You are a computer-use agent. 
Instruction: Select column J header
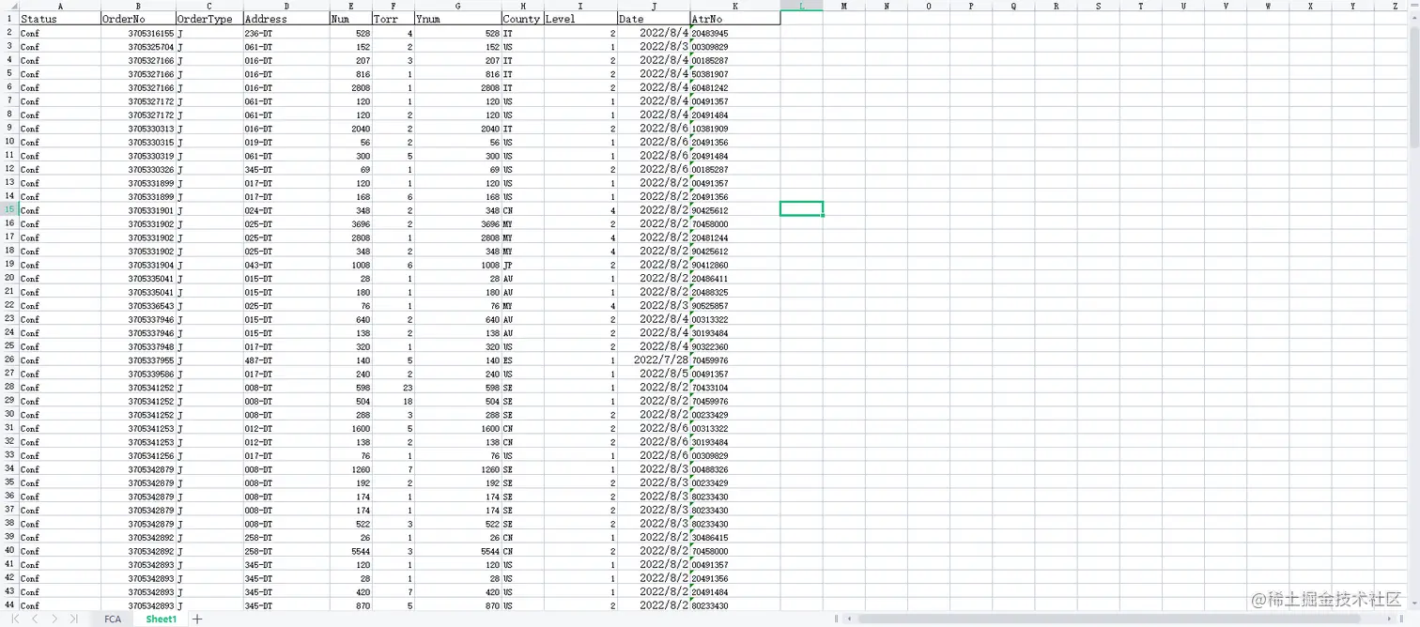click(x=654, y=6)
